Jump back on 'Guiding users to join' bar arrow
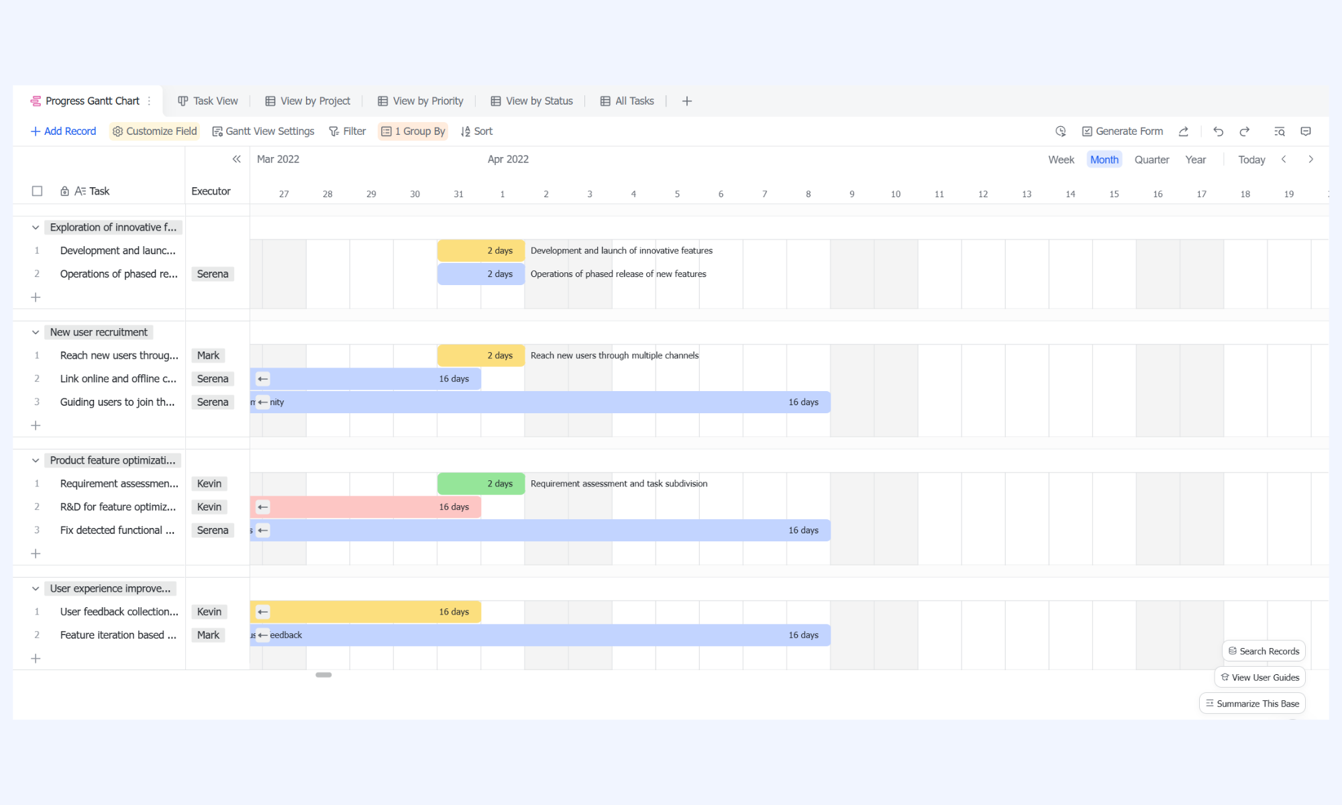 (263, 402)
